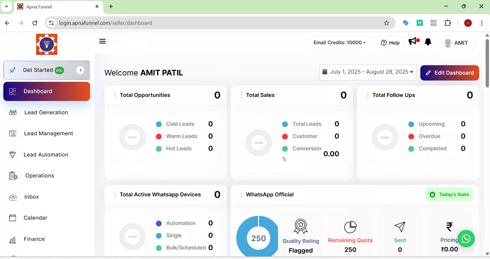The image size is (490, 259).
Task: Open a new browser tab
Action: (x=111, y=7)
